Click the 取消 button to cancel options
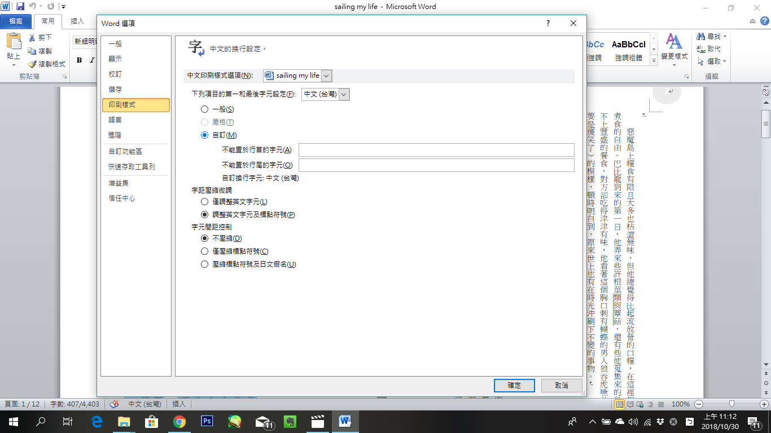Viewport: 771px width, 433px height. pyautogui.click(x=562, y=386)
